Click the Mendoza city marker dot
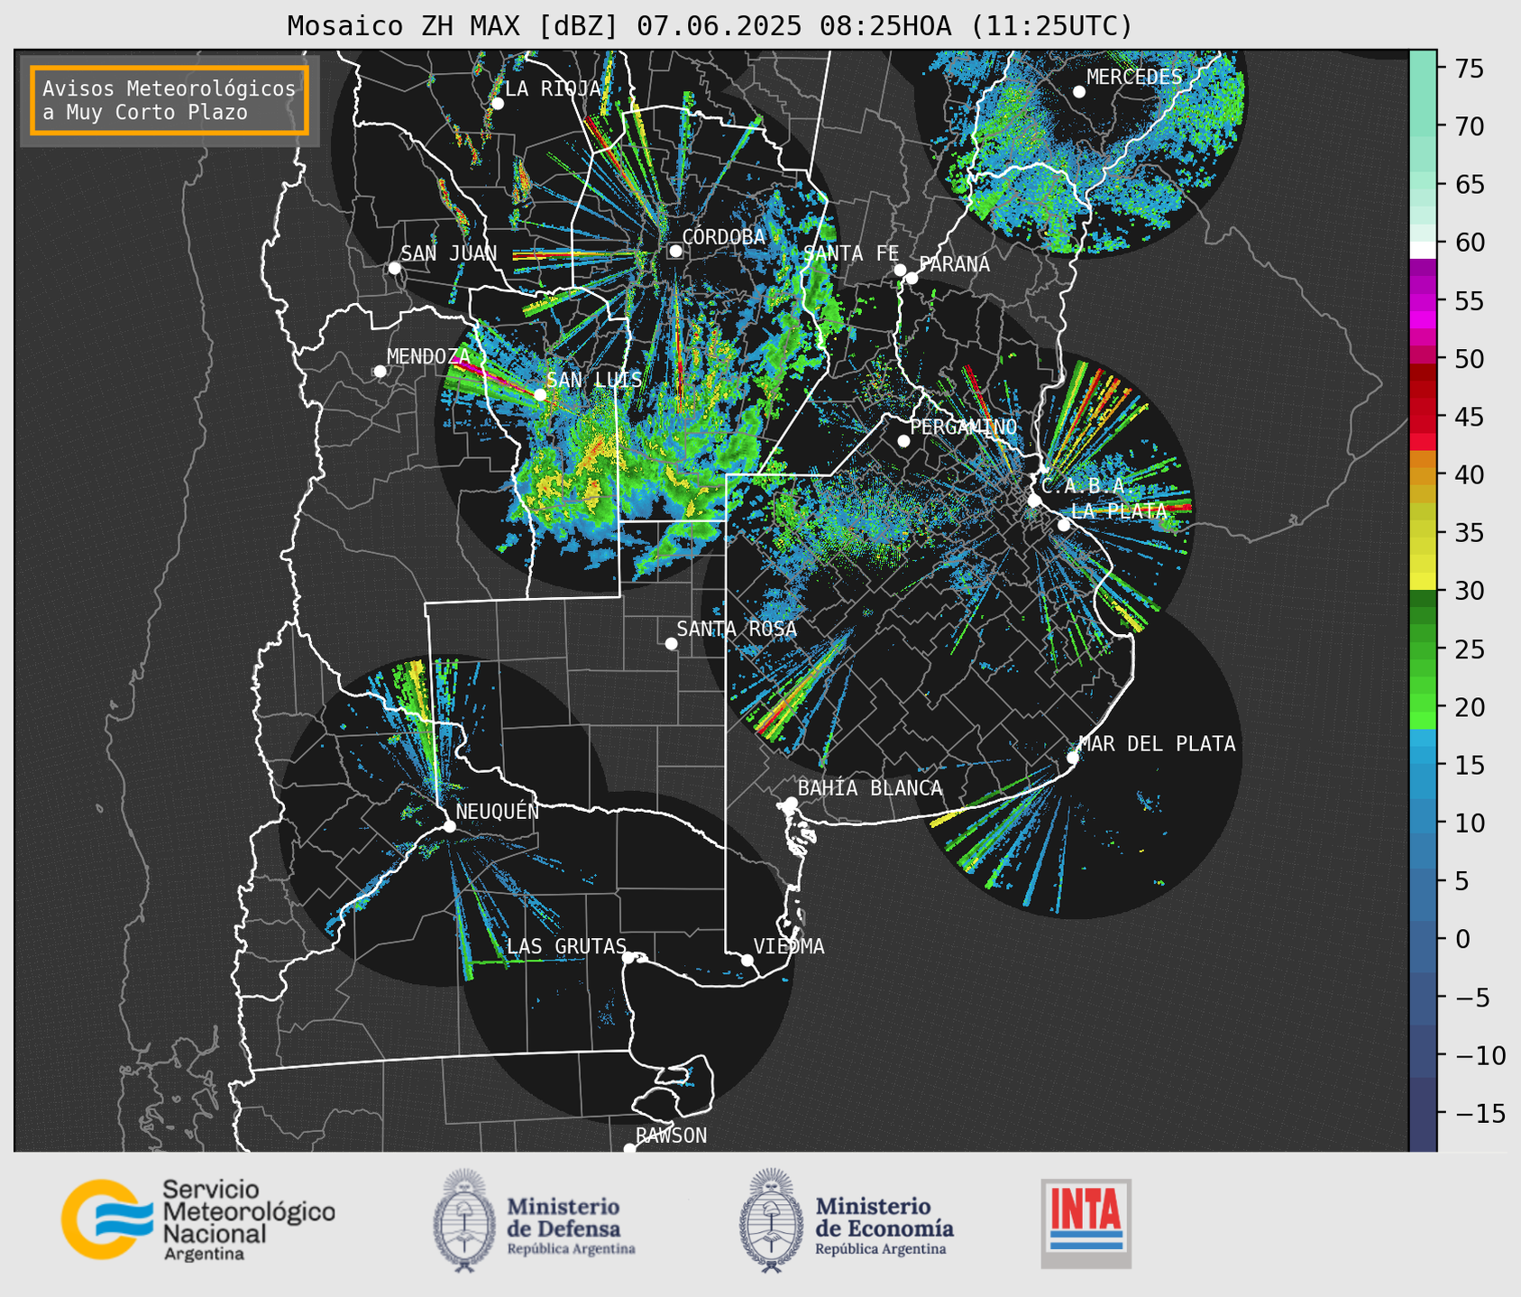The height and width of the screenshot is (1297, 1521). pos(380,372)
